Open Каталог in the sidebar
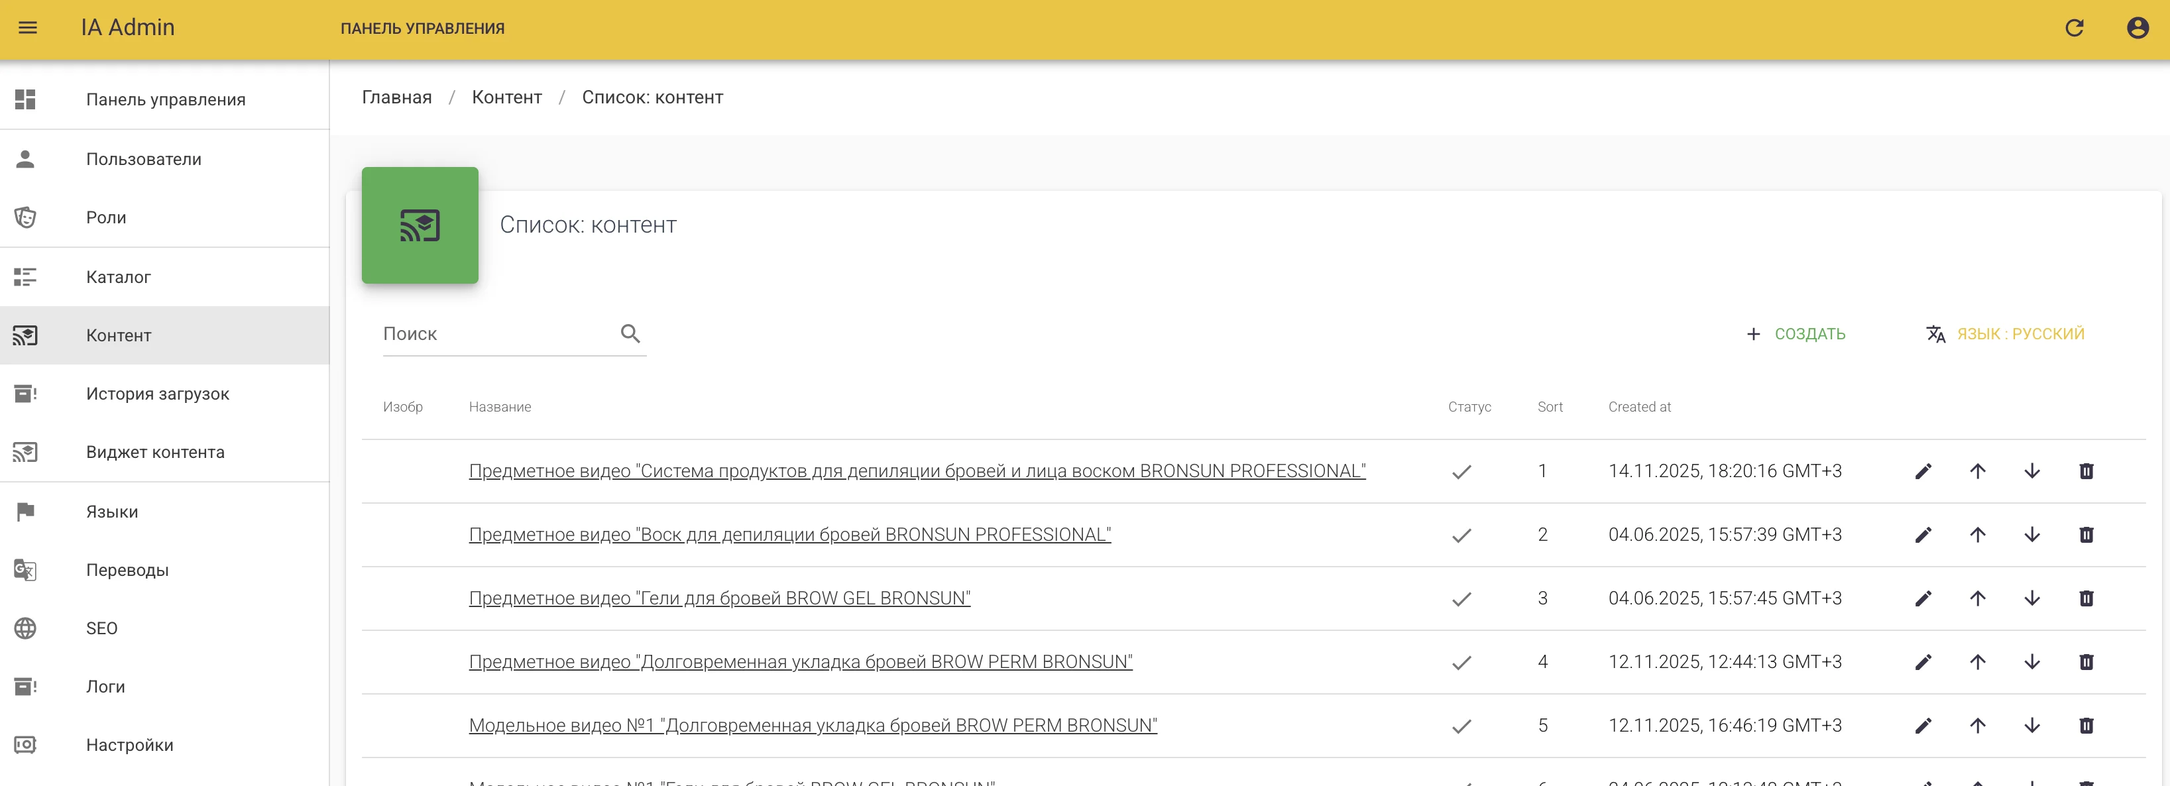 tap(118, 277)
